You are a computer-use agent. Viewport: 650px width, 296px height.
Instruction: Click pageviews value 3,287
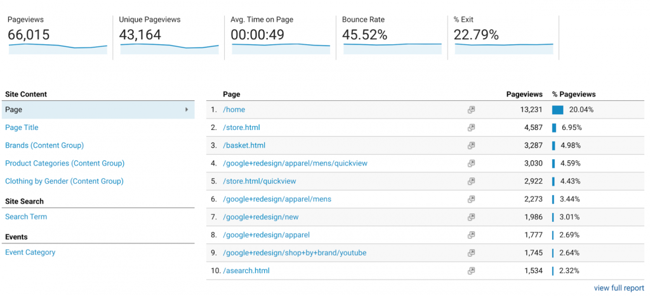pos(533,145)
